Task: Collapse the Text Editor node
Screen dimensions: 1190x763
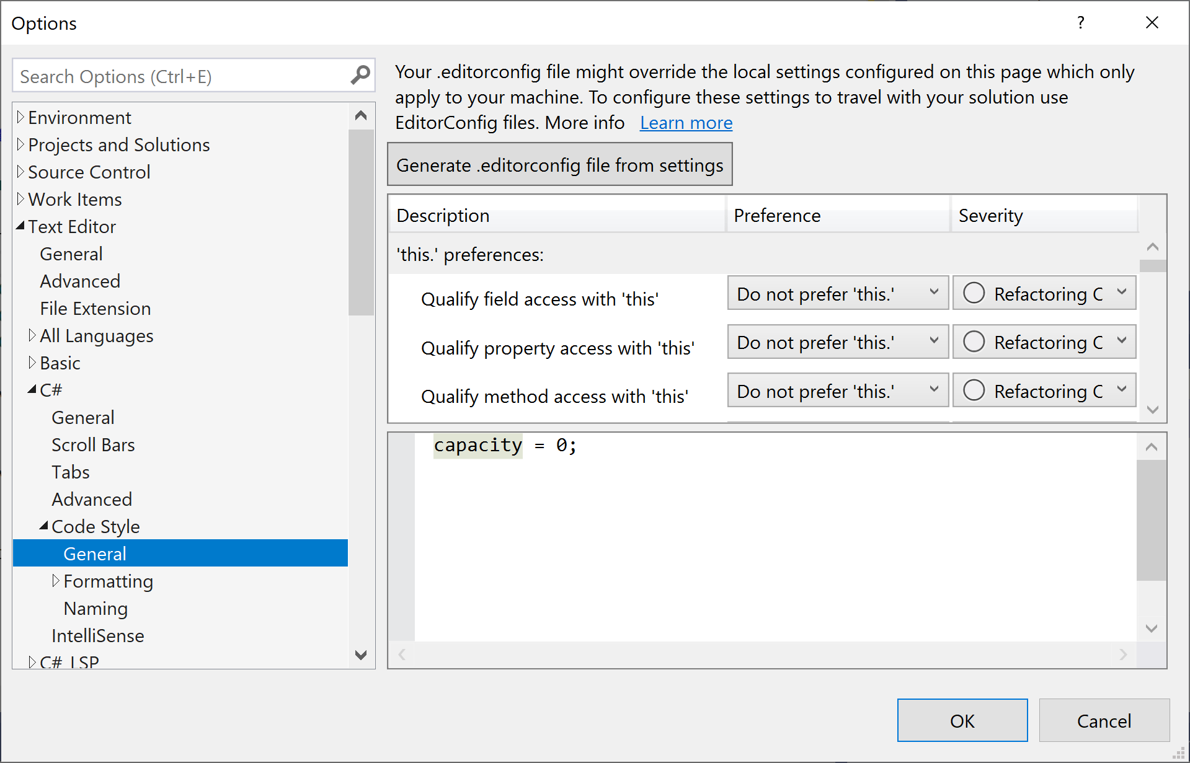Action: 20,226
